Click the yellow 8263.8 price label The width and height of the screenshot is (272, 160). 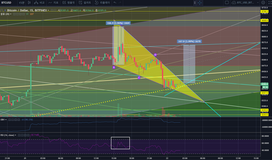(x=264, y=114)
